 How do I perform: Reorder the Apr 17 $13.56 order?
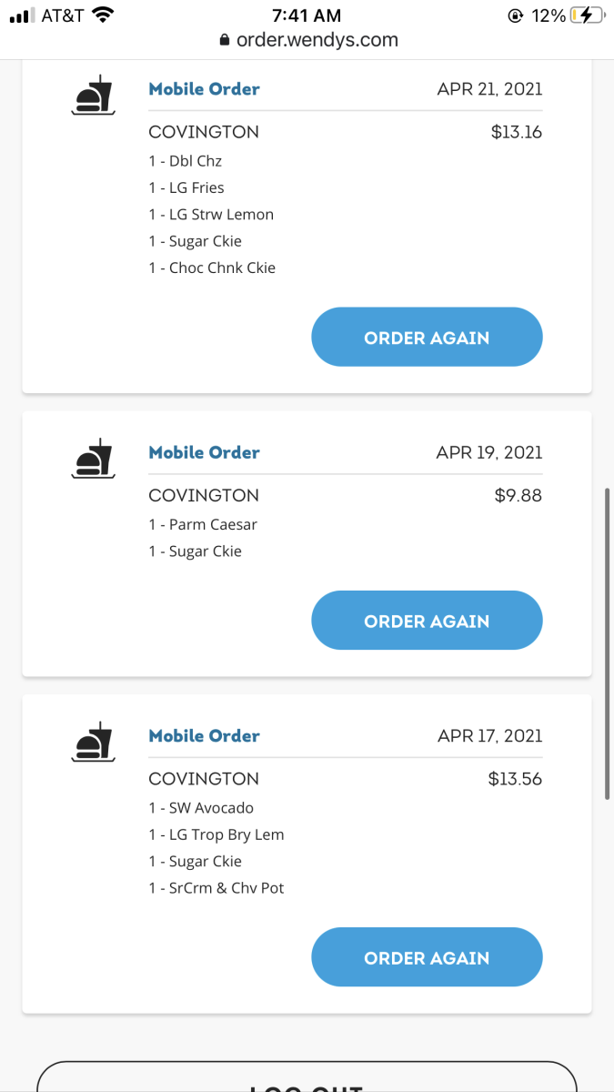(x=427, y=957)
